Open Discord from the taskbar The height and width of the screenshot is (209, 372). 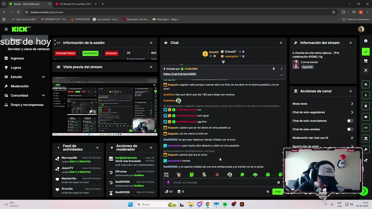tap(199, 204)
